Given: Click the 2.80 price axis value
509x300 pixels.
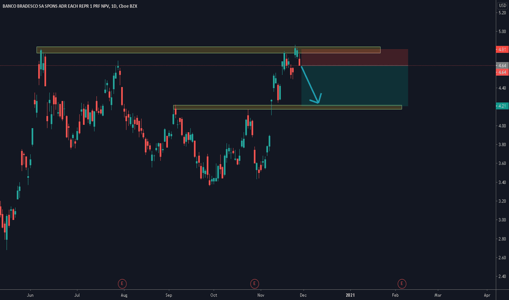Looking at the screenshot, I should click(502, 239).
